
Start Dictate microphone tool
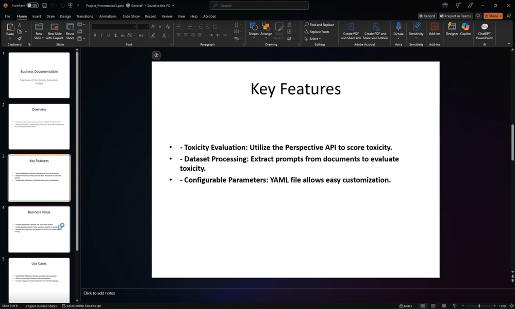click(x=398, y=30)
